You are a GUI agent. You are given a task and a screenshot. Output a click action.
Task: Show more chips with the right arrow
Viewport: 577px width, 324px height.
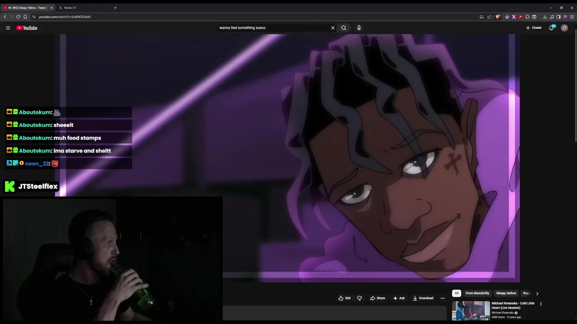[x=537, y=293]
